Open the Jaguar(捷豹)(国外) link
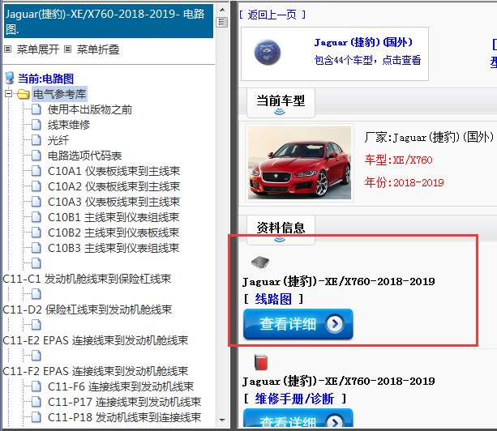Screen dimensions: 497x431 coord(363,42)
